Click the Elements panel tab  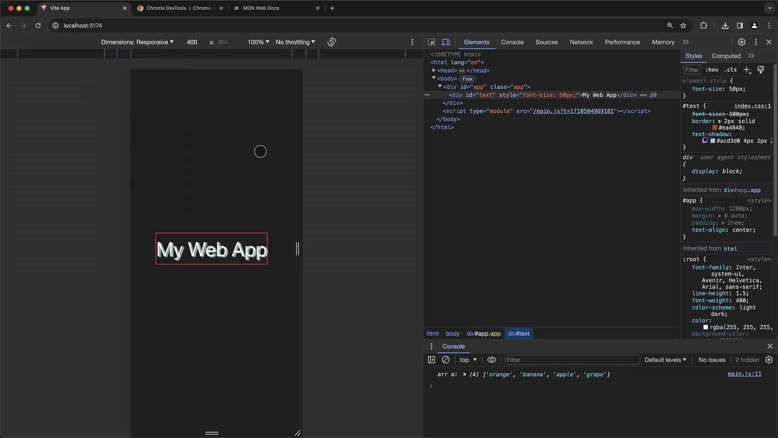click(476, 42)
